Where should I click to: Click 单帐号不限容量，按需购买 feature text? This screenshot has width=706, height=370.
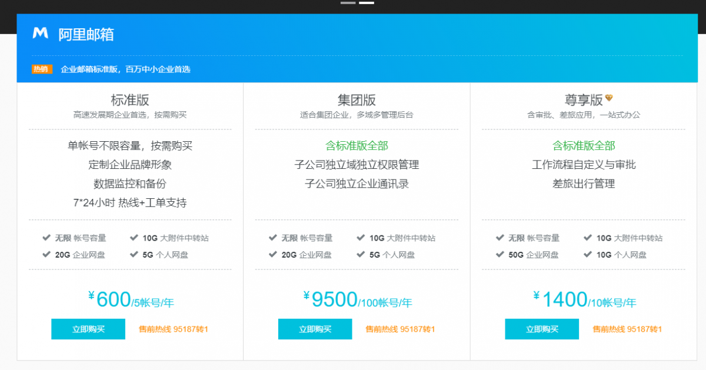click(130, 146)
